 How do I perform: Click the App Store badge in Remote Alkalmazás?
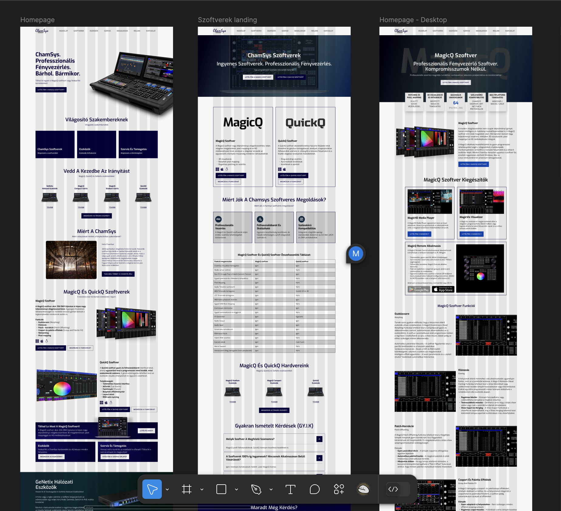point(443,289)
